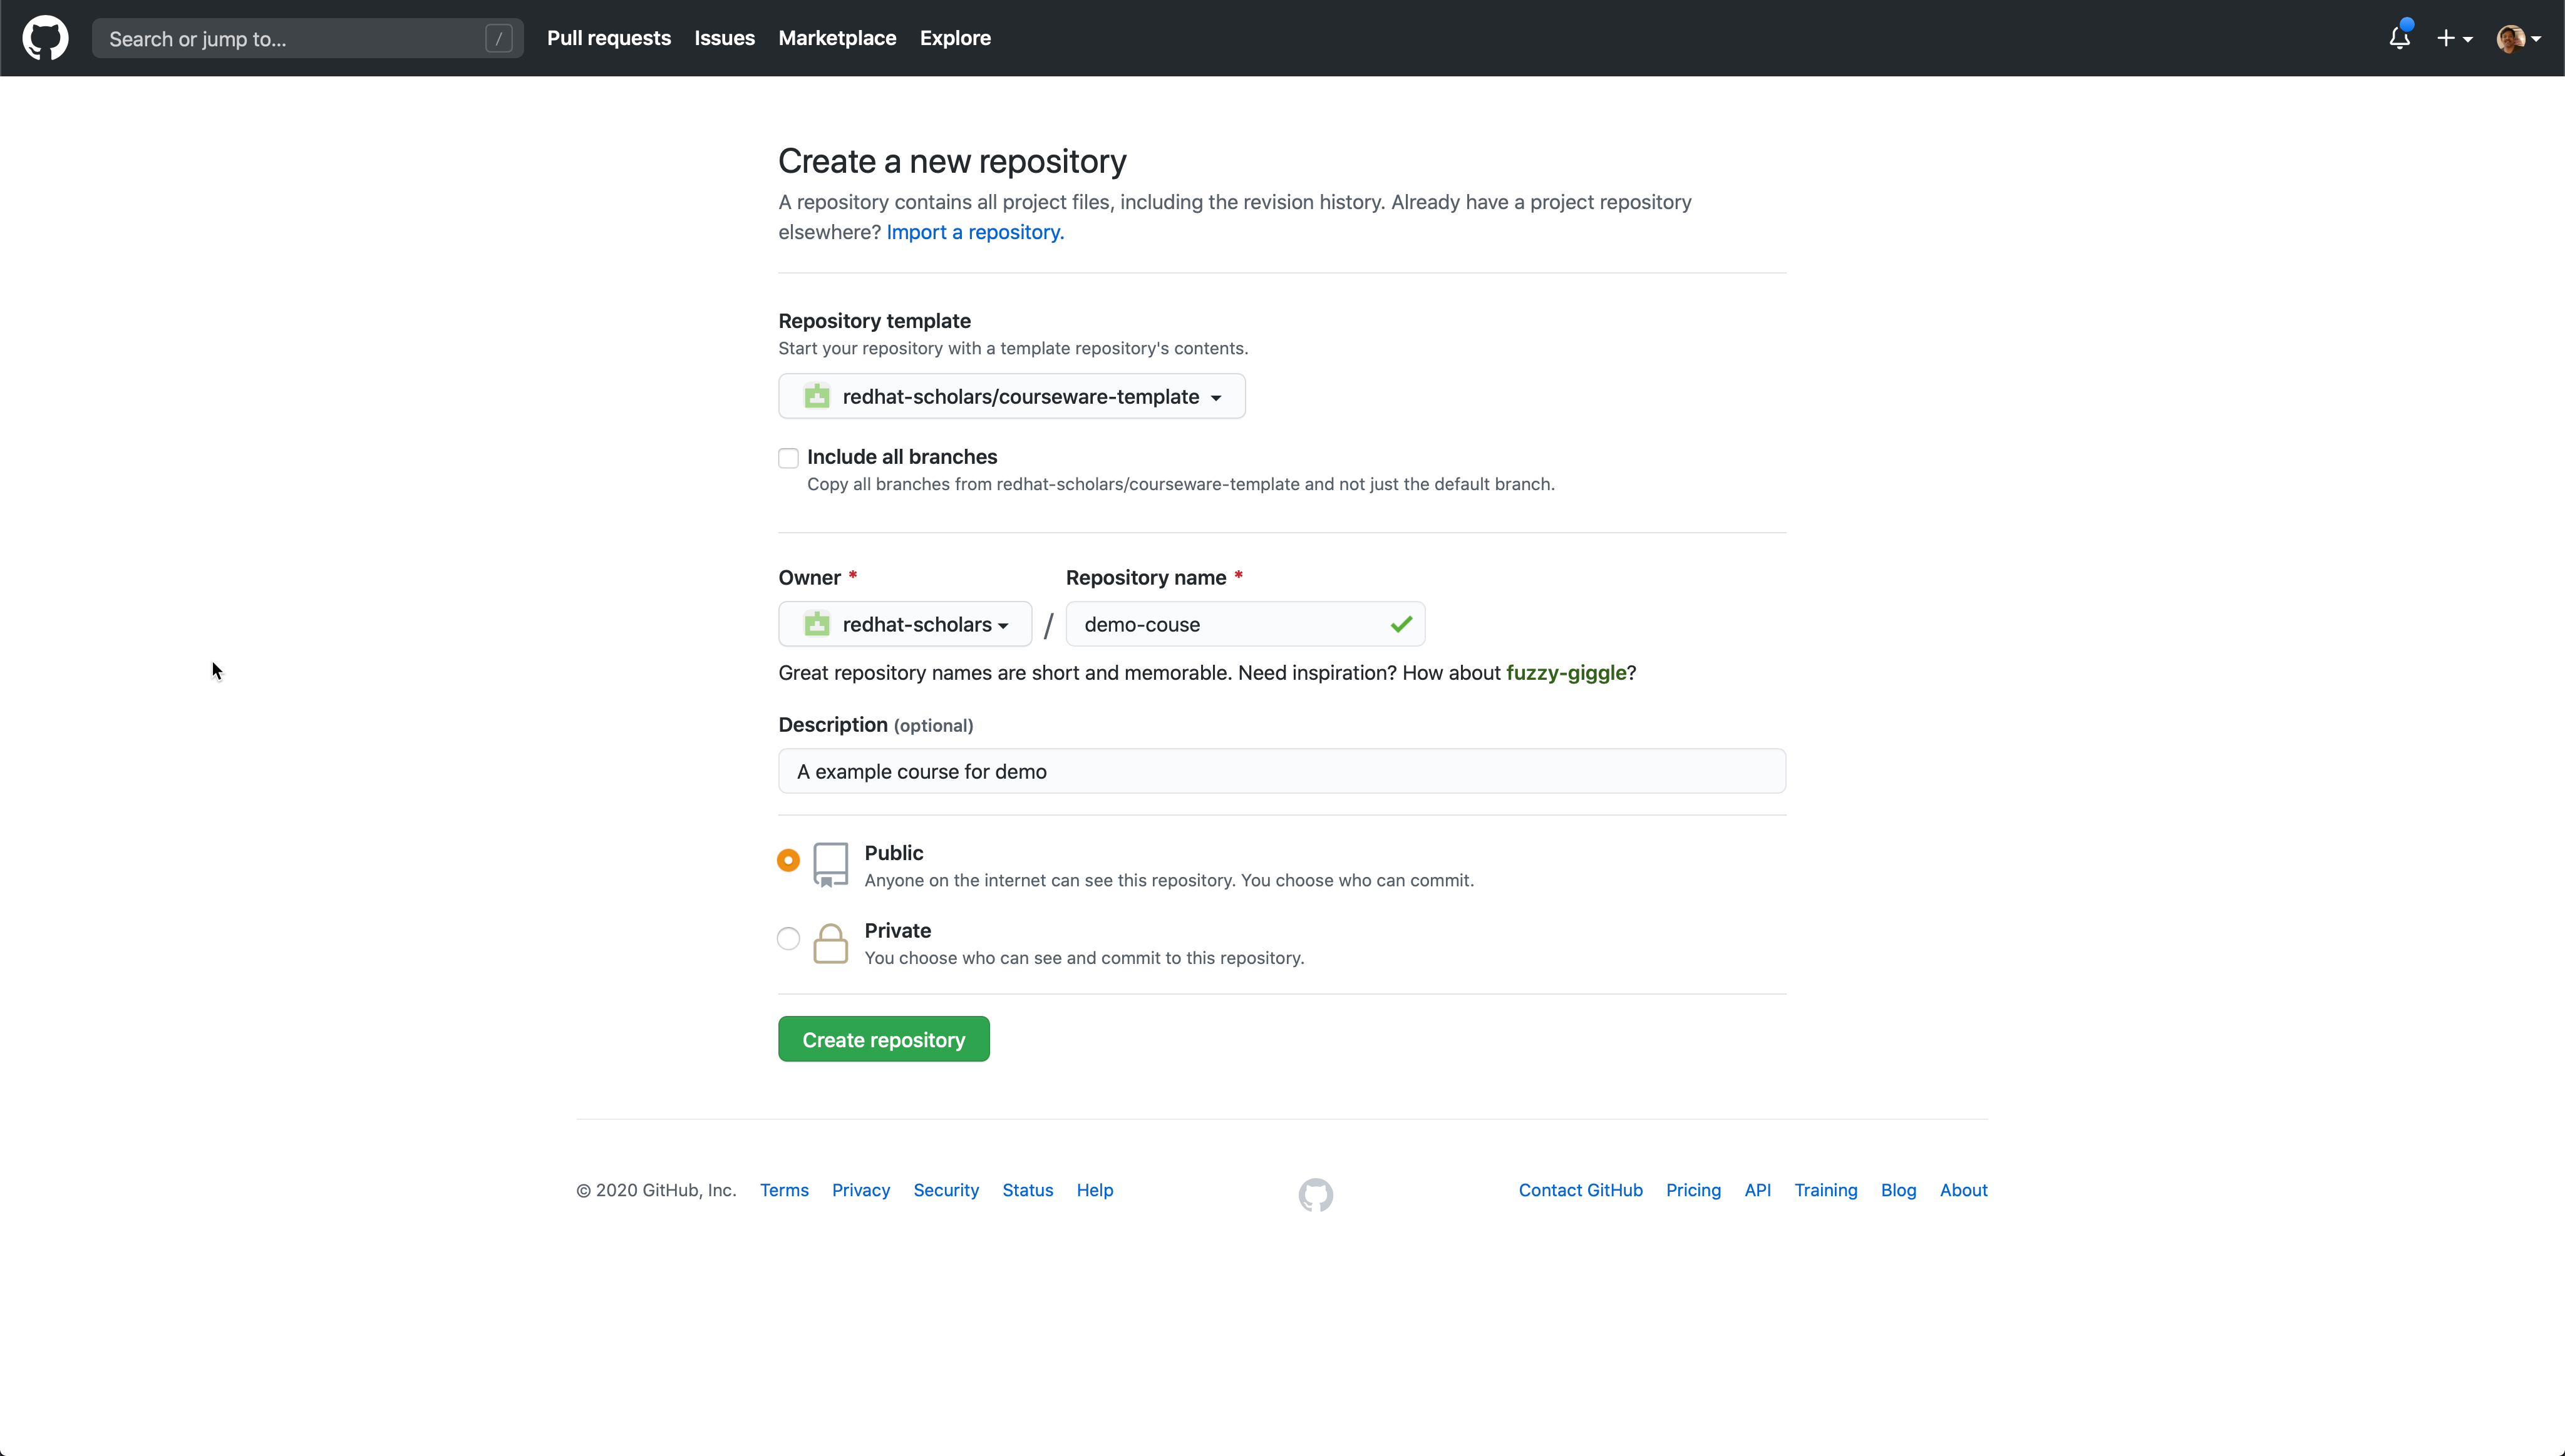2565x1456 pixels.
Task: Open Issues menu item
Action: pos(724,37)
